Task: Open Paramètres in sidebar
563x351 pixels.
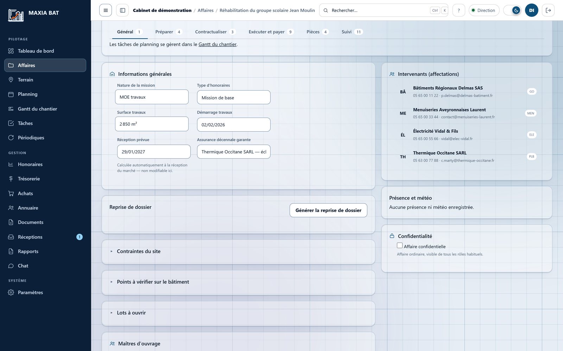Action: click(x=45, y=292)
